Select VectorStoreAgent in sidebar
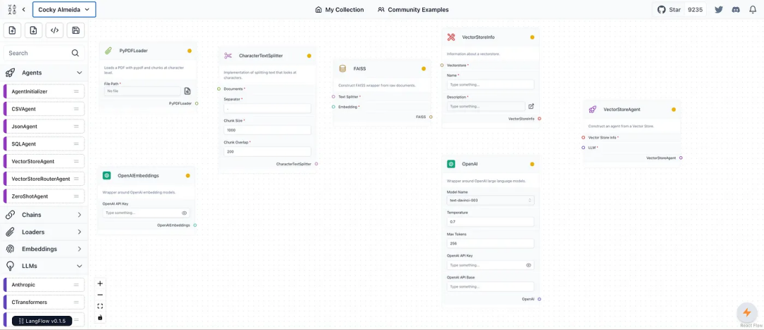This screenshot has width=764, height=330. (44, 162)
